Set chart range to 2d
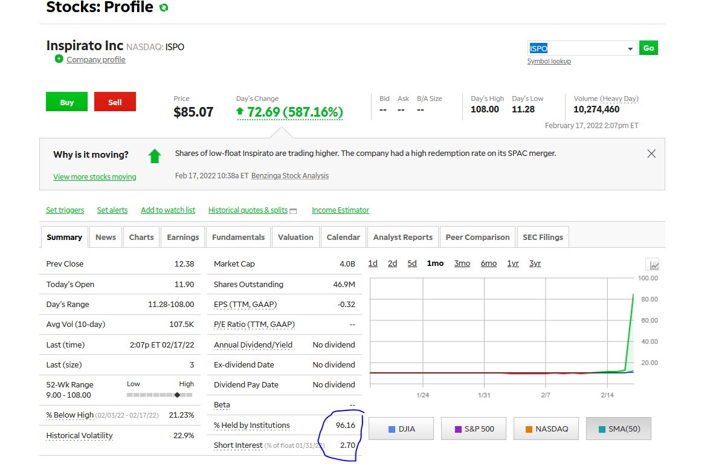The height and width of the screenshot is (466, 710). (x=393, y=264)
